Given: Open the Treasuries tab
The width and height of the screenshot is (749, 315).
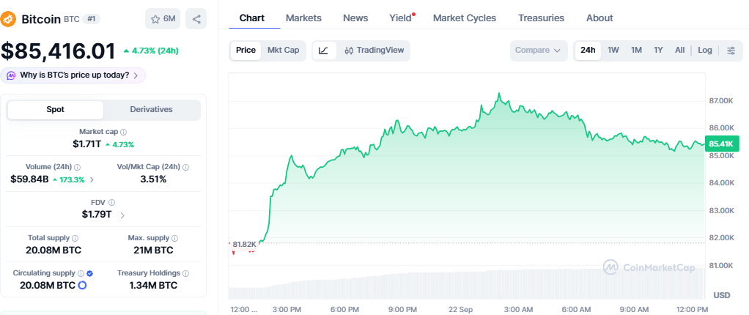Looking at the screenshot, I should 541,18.
